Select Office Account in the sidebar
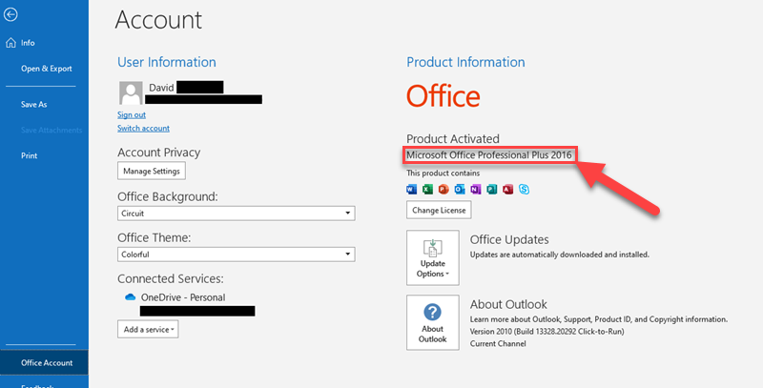 pyautogui.click(x=44, y=362)
